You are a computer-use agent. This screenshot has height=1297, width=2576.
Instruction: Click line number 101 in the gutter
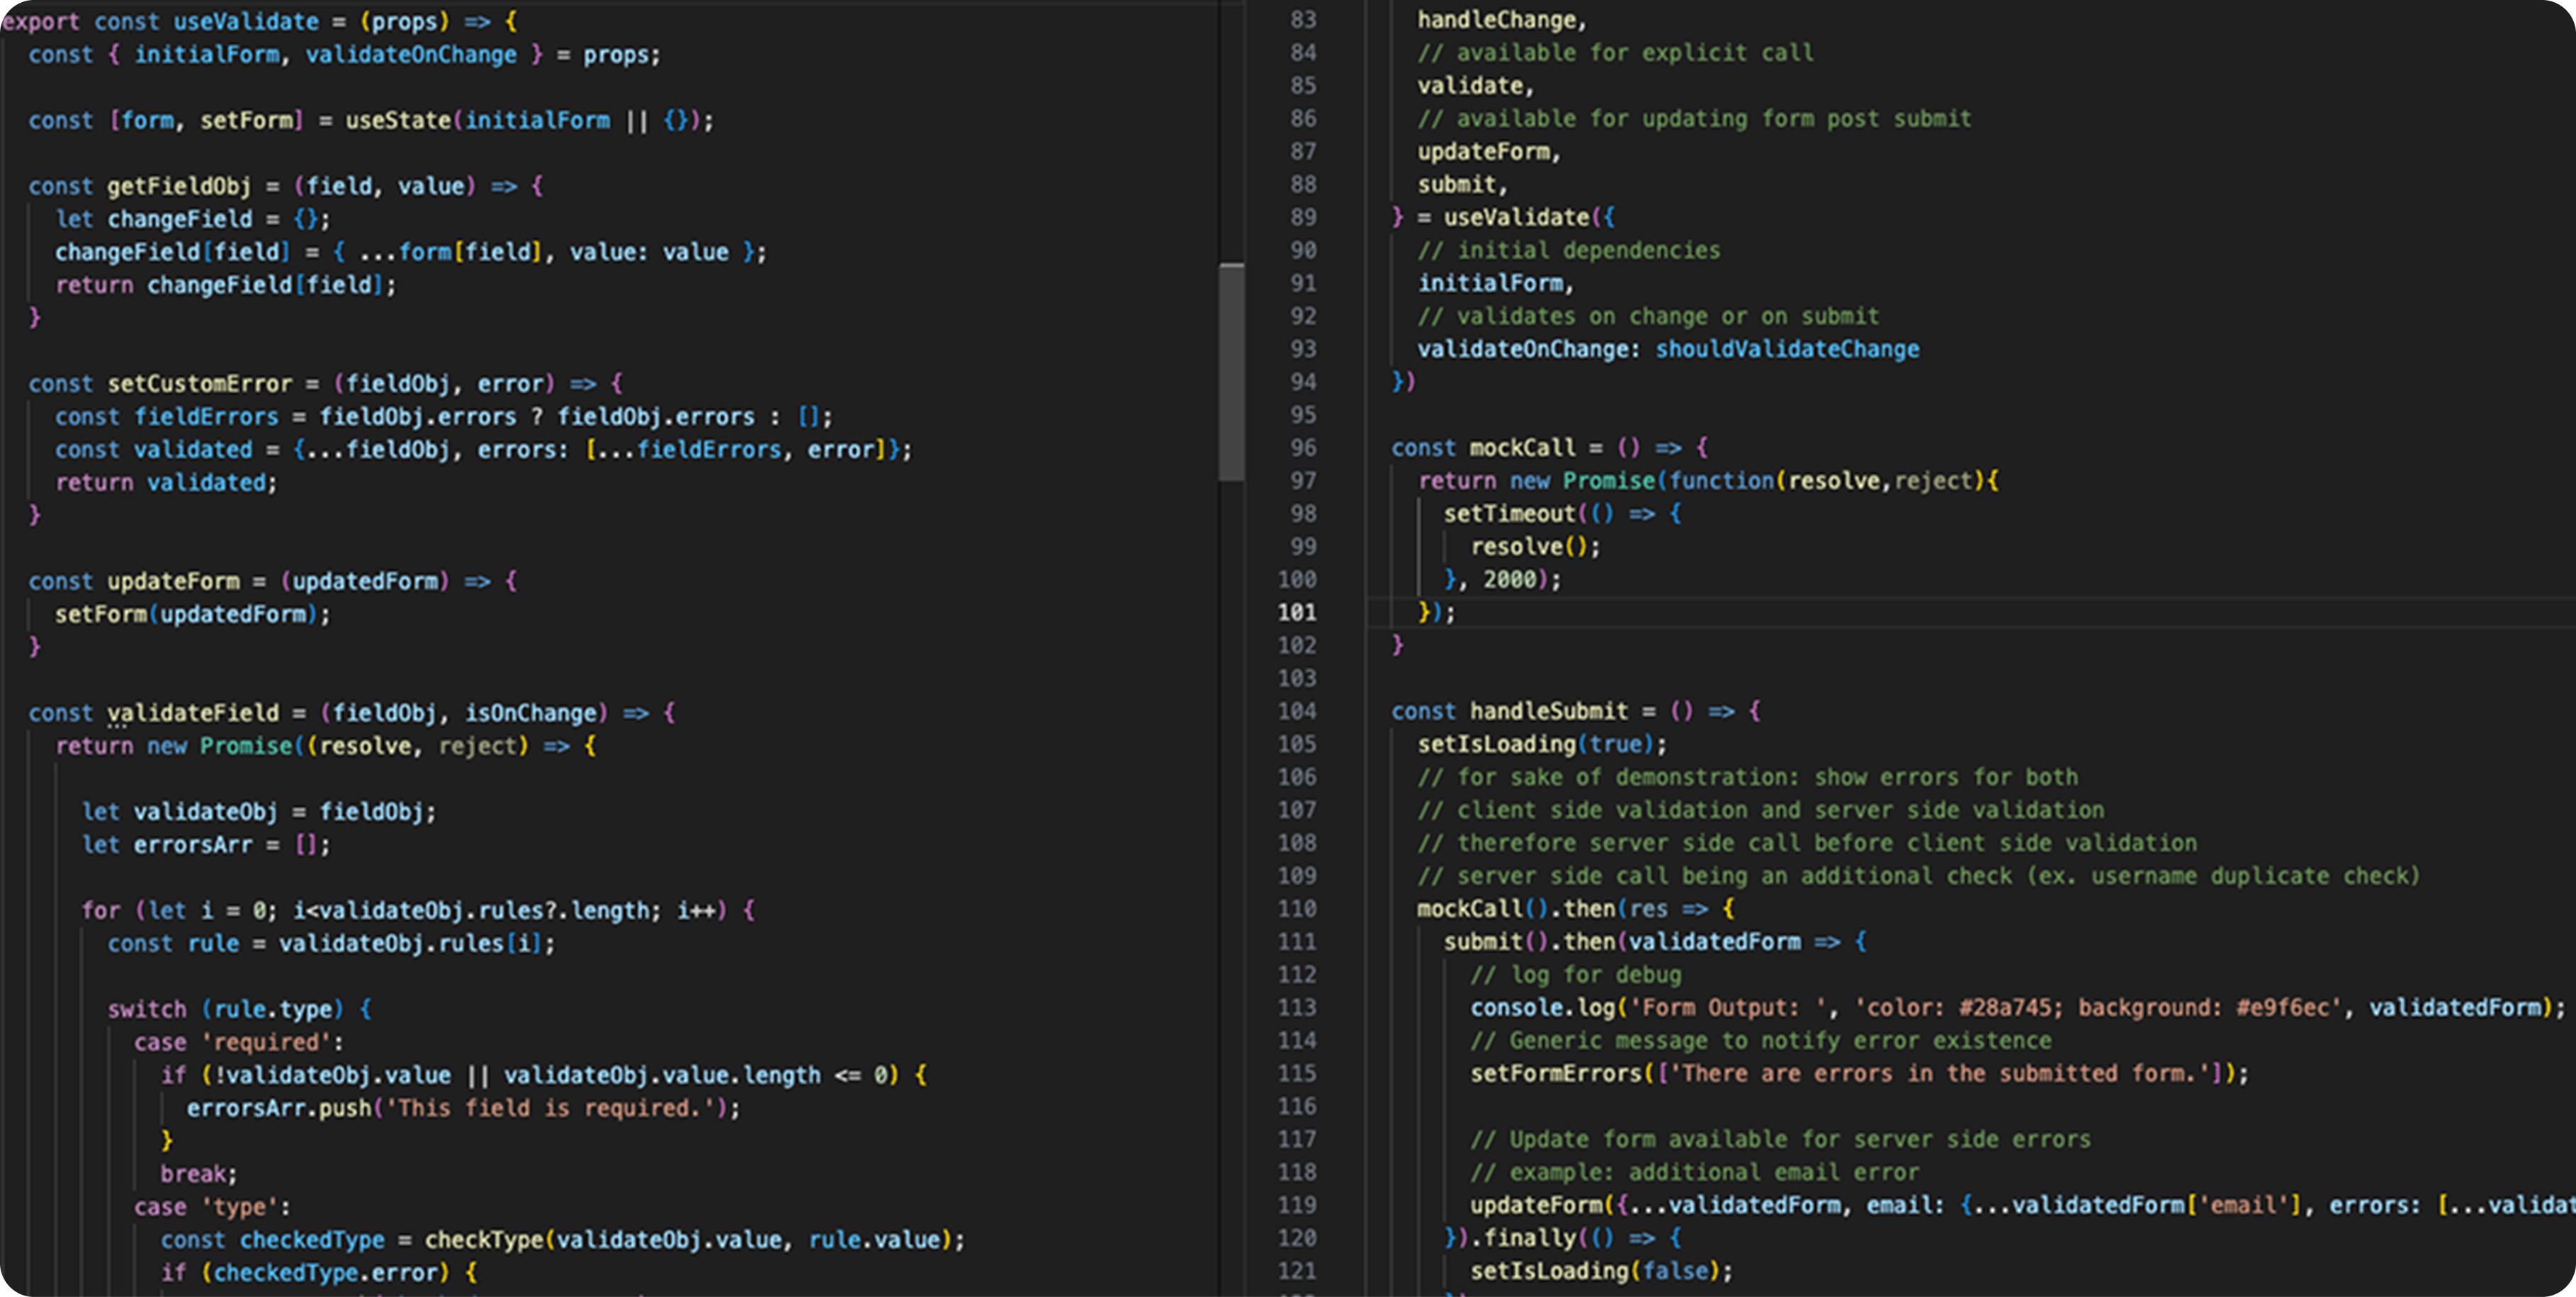tap(1297, 612)
